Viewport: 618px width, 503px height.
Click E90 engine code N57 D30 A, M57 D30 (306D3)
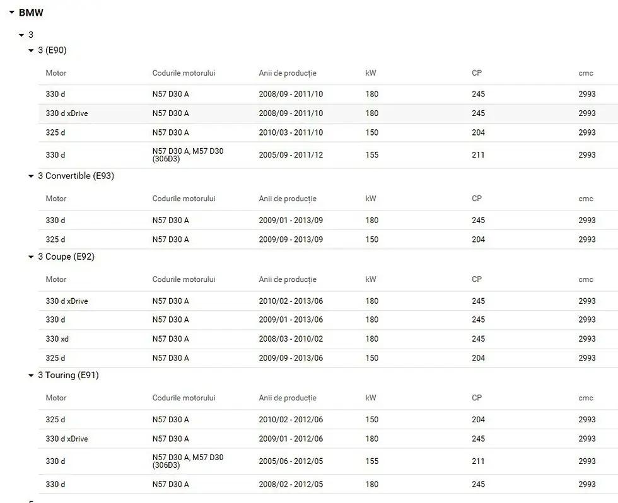pos(188,155)
